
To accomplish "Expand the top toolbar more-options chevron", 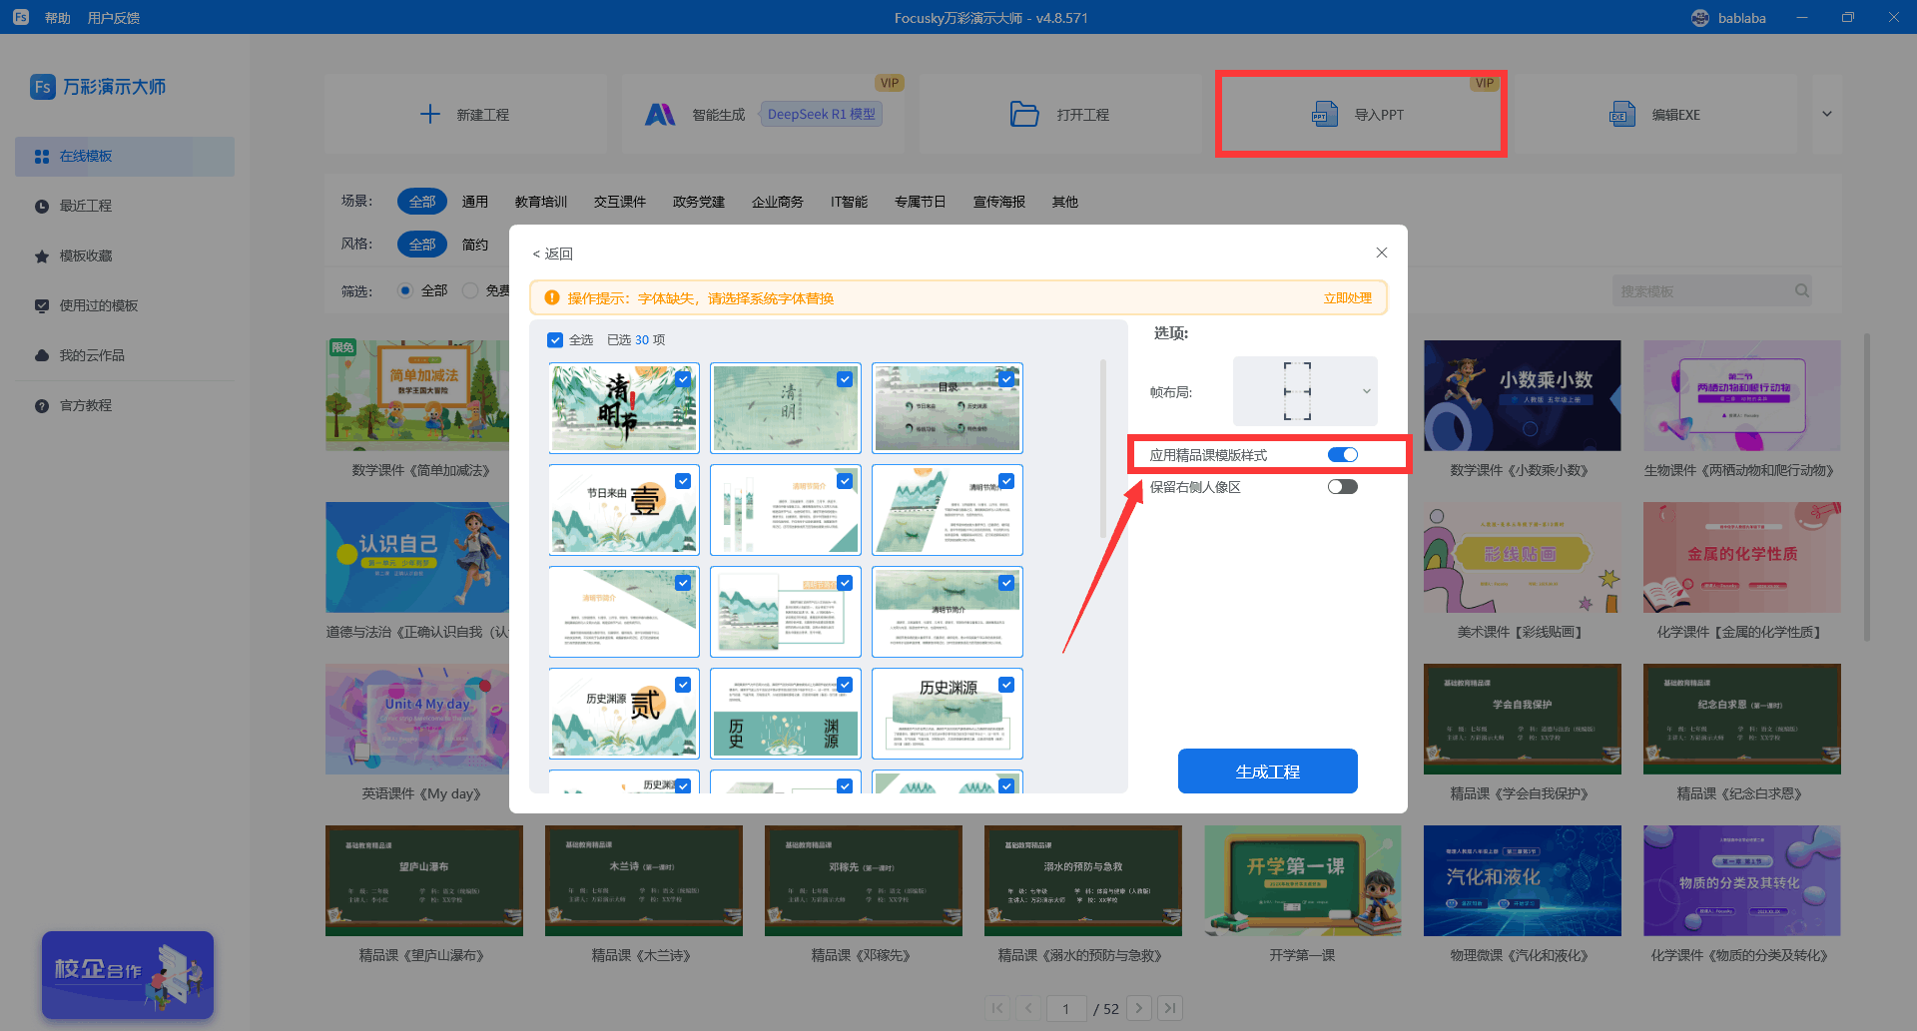I will point(1826,114).
